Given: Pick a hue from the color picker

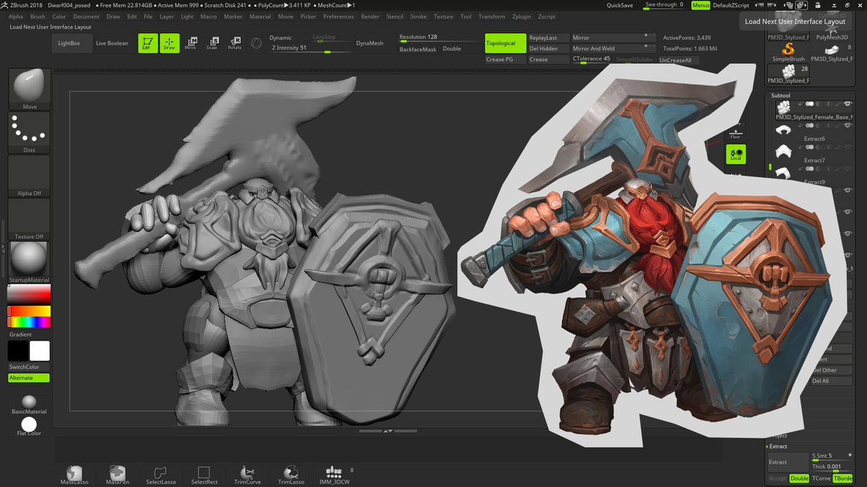Looking at the screenshot, I should [x=29, y=322].
